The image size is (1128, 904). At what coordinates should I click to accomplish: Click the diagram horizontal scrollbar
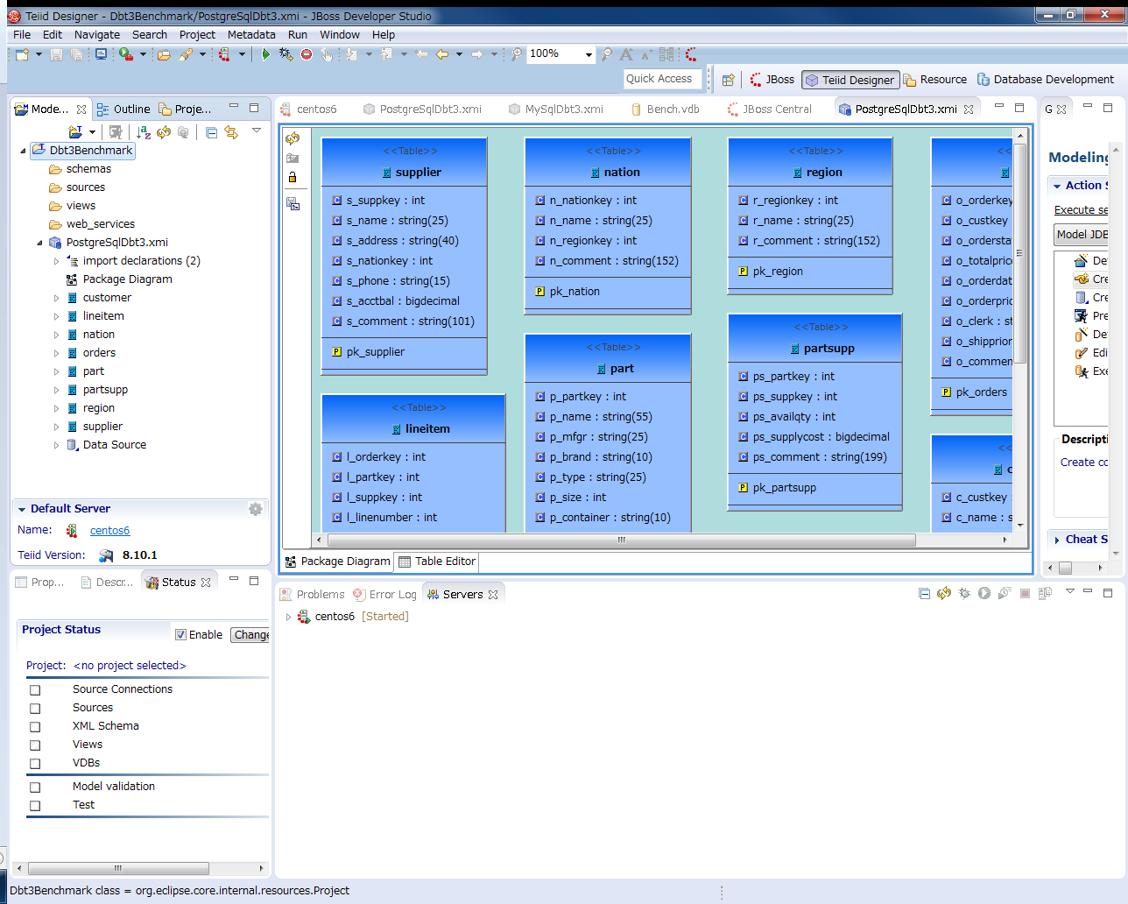[x=622, y=540]
